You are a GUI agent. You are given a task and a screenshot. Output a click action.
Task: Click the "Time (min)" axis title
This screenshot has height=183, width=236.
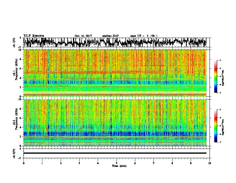click(x=119, y=166)
